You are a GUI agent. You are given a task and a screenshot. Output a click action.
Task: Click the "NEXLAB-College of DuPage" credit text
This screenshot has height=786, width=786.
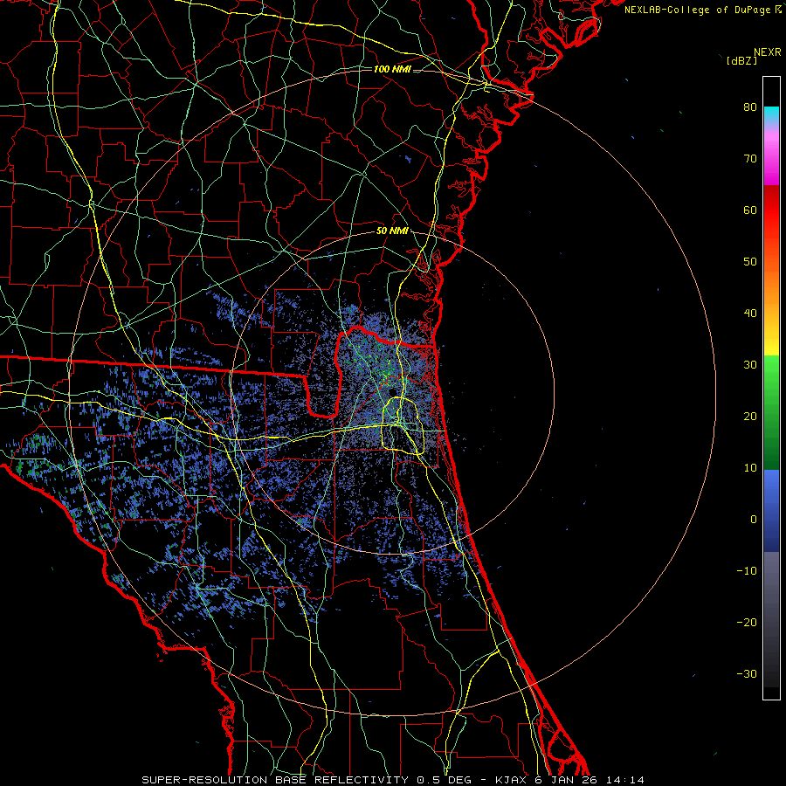(698, 10)
